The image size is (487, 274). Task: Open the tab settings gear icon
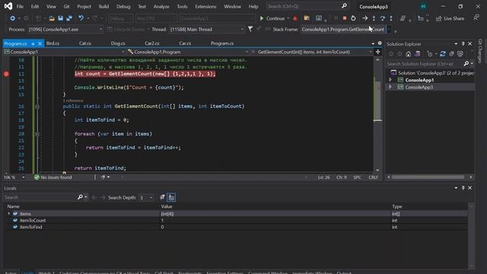point(380,43)
